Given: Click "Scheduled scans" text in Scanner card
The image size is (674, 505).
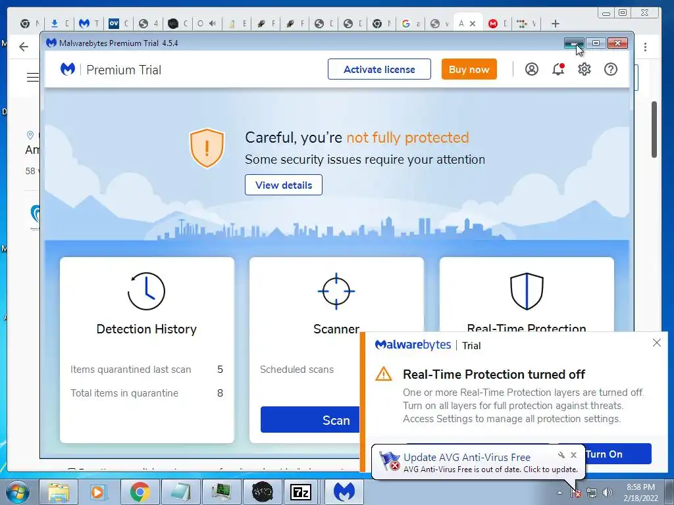Looking at the screenshot, I should (297, 370).
